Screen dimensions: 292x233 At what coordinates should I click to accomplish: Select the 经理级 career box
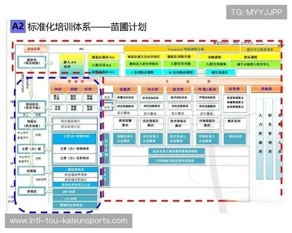tap(31, 171)
